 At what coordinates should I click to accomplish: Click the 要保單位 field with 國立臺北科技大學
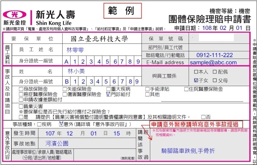tap(99, 39)
